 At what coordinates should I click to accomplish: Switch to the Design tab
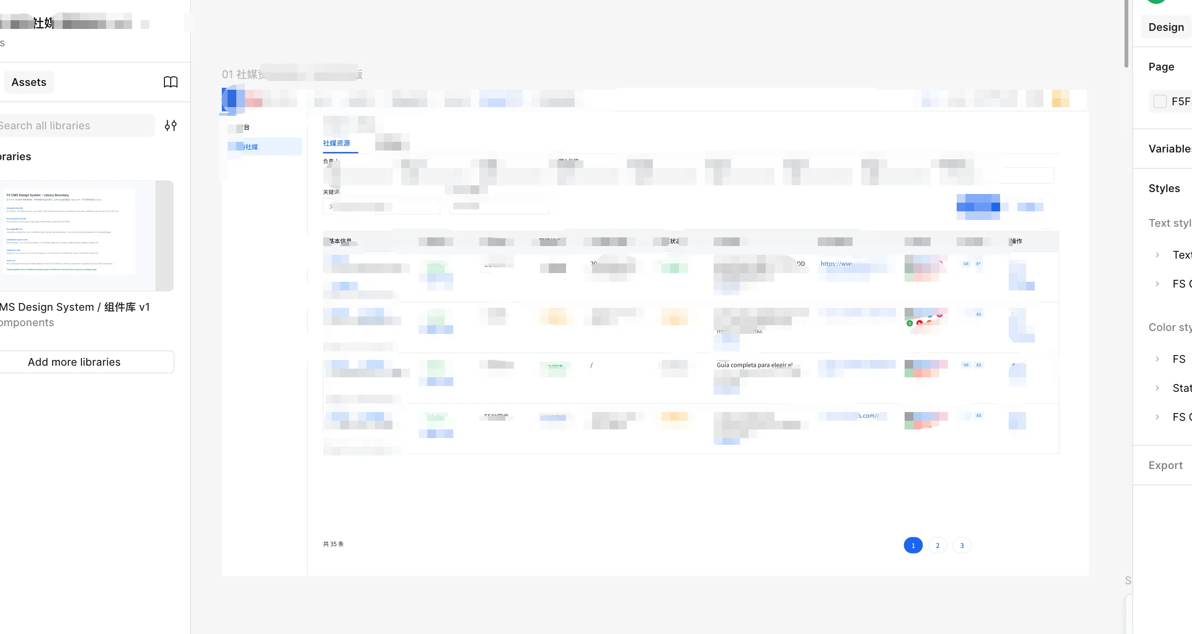1166,27
